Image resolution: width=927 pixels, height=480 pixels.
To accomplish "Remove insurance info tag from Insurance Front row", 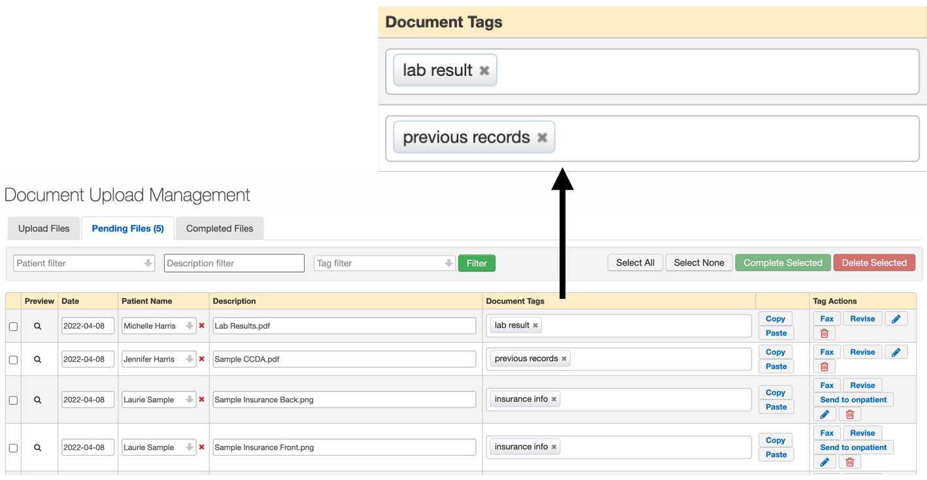I will 554,447.
